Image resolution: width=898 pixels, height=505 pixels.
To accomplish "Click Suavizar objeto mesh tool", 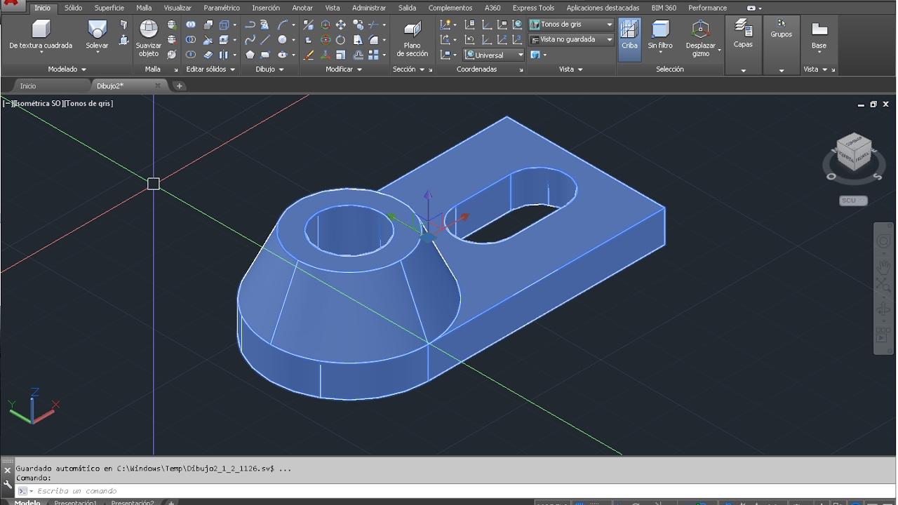I will tap(149, 38).
